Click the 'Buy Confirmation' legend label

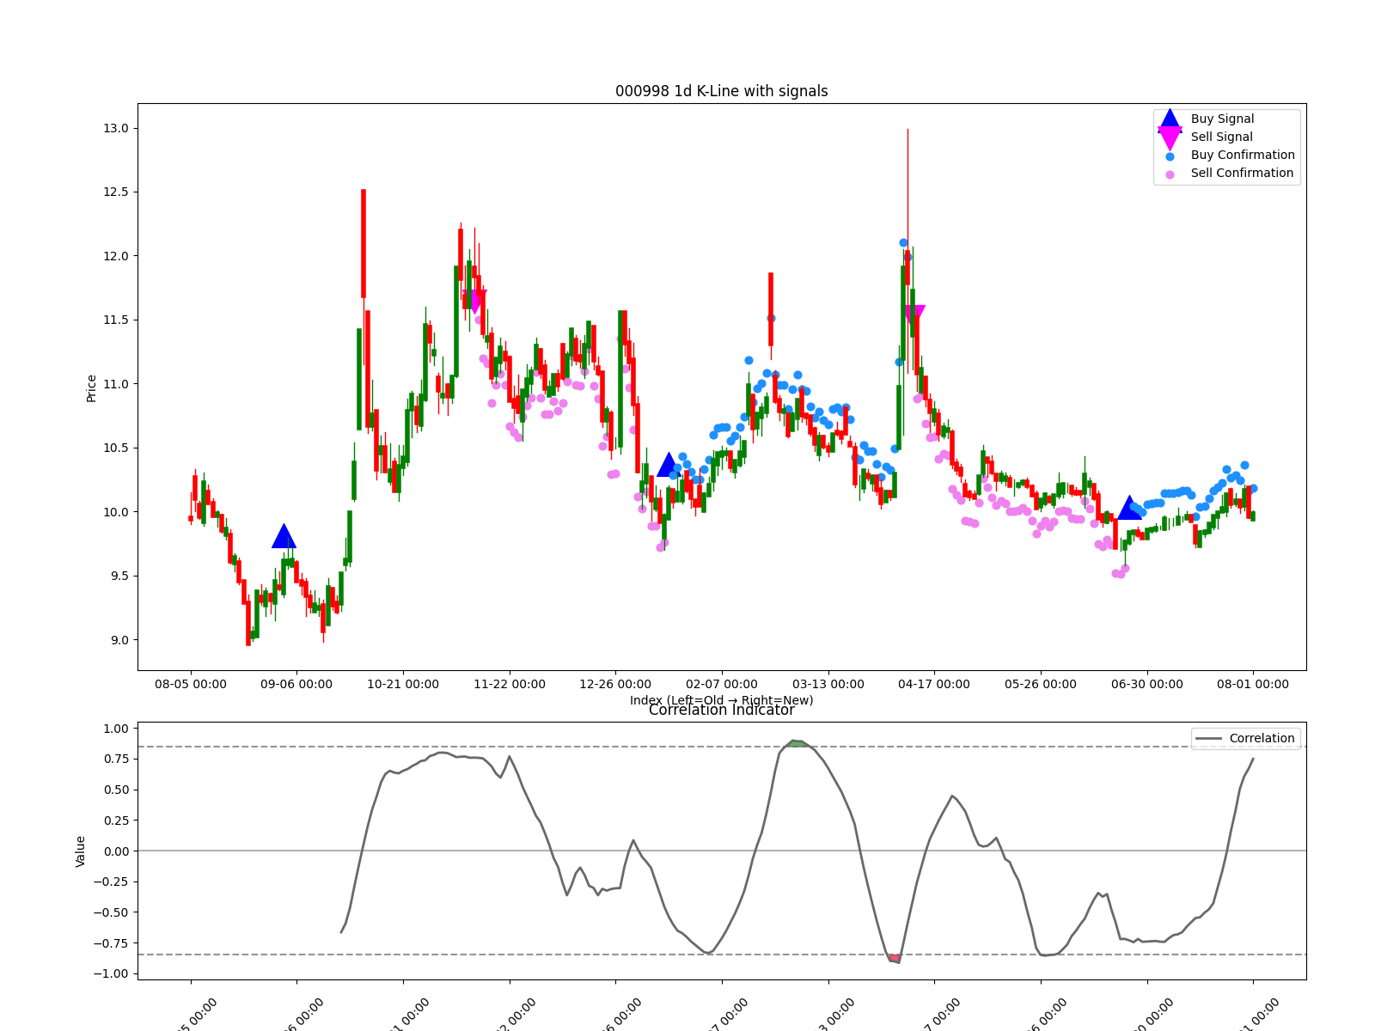(x=1243, y=156)
